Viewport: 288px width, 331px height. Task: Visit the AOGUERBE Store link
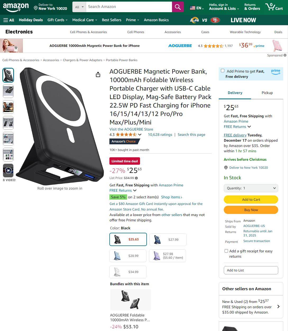point(131,129)
